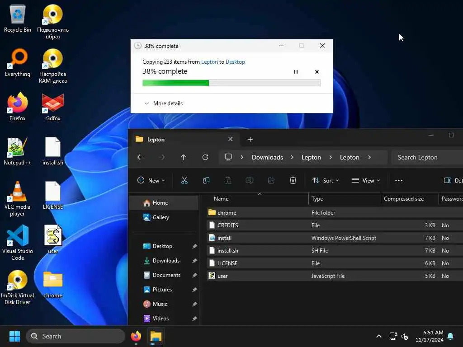The height and width of the screenshot is (347, 463).
Task: Click the Cut scissors icon
Action: (184, 180)
